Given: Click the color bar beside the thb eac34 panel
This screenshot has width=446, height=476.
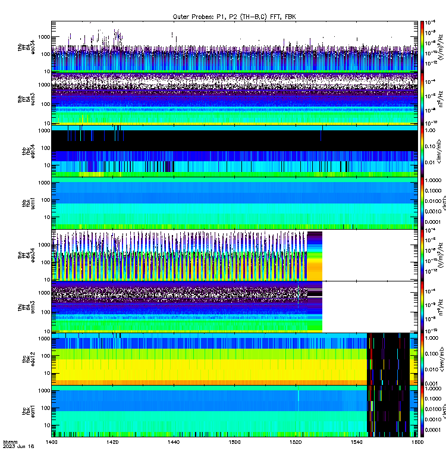Looking at the screenshot, I should [422, 46].
